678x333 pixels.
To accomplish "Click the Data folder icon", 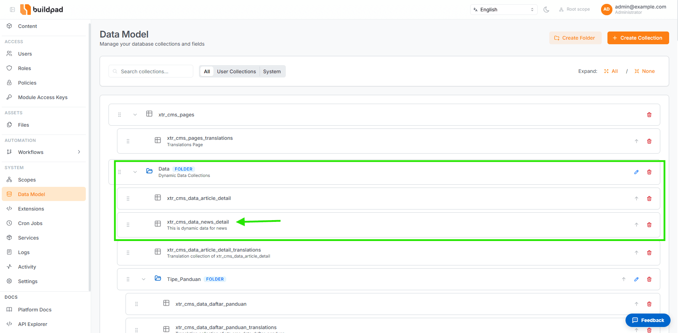I will pos(149,171).
